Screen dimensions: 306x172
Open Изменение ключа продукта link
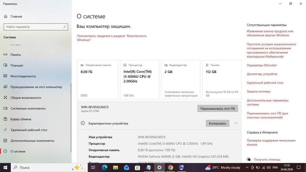pos(270,33)
